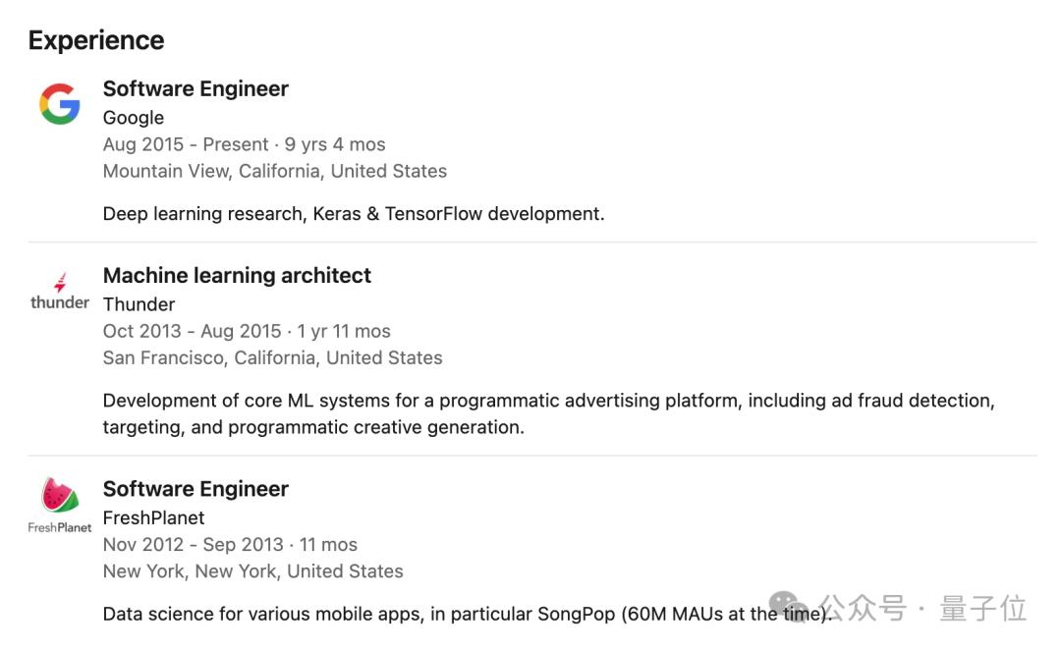The image size is (1061, 651).
Task: Click the Thunder company name text
Action: click(139, 304)
